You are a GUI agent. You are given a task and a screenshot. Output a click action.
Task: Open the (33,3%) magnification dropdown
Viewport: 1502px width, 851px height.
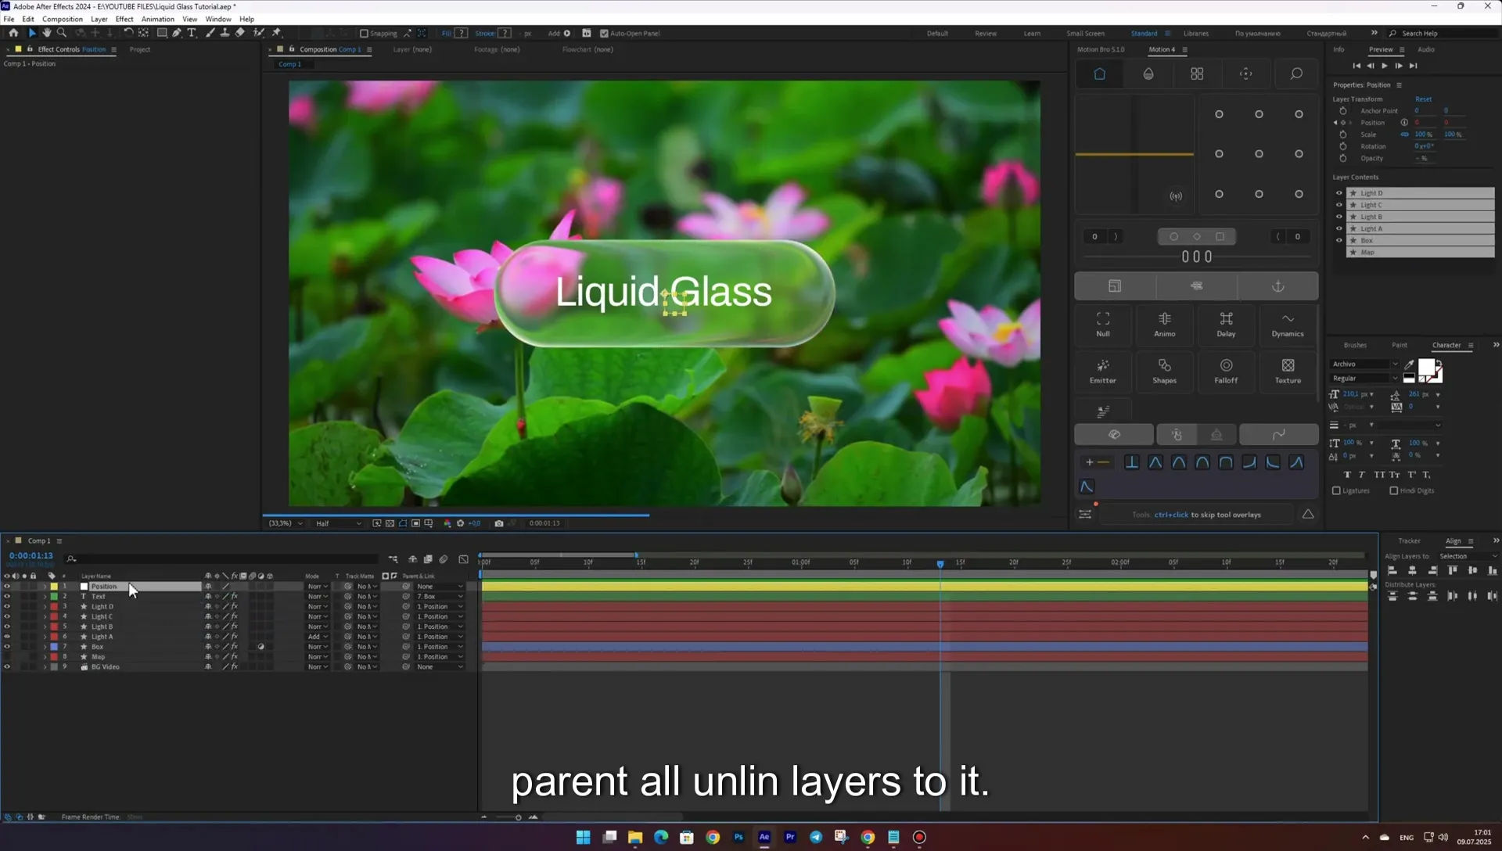point(286,523)
